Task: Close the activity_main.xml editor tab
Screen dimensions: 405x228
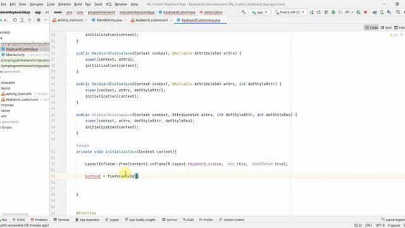Action: tap(86, 20)
